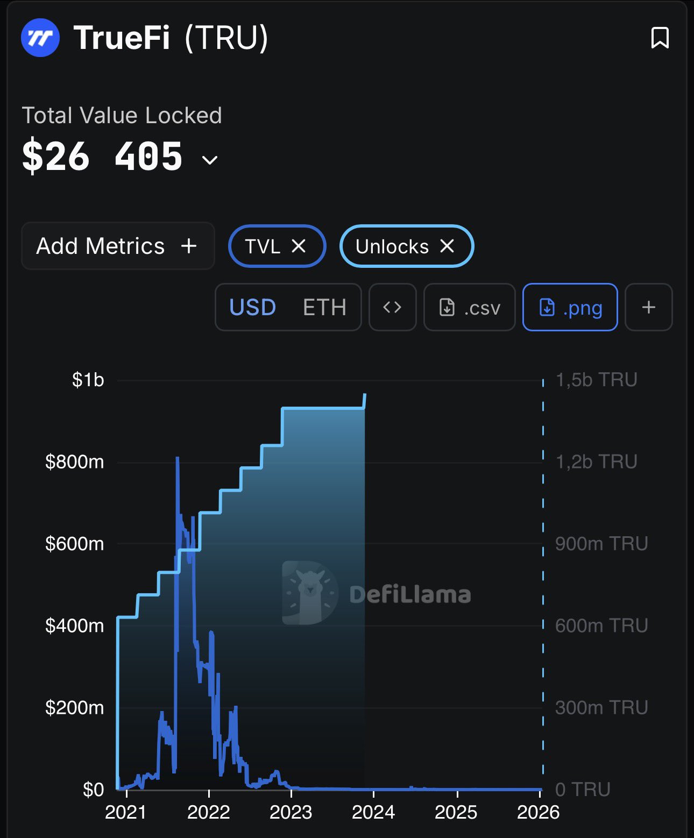This screenshot has height=838, width=694.
Task: Click the 2025 marker on time axis
Action: click(456, 812)
